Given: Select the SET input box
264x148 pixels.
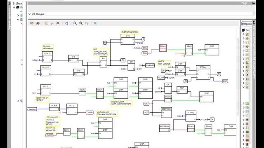Looking at the screenshot, I should click(146, 112).
